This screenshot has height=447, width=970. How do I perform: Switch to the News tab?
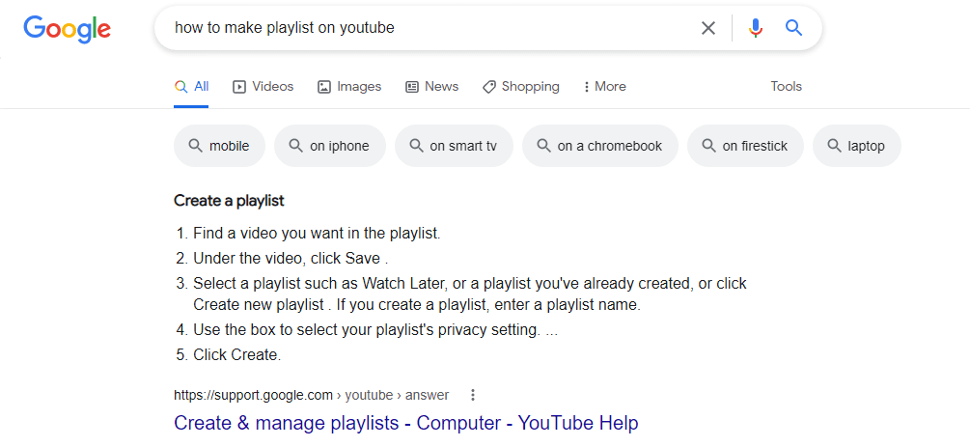431,87
